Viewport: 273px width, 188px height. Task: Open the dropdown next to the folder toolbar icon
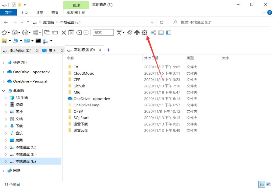pos(10,40)
